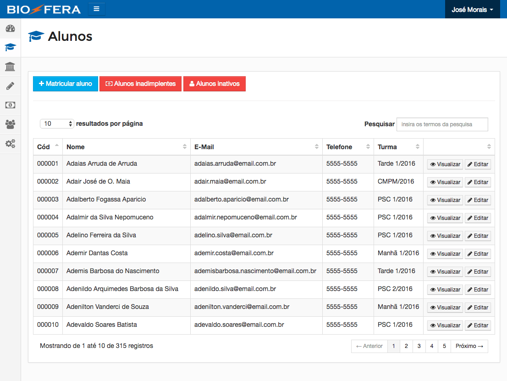Click email adaias.arruda@email.com.br
The height and width of the screenshot is (381, 507).
coord(235,164)
